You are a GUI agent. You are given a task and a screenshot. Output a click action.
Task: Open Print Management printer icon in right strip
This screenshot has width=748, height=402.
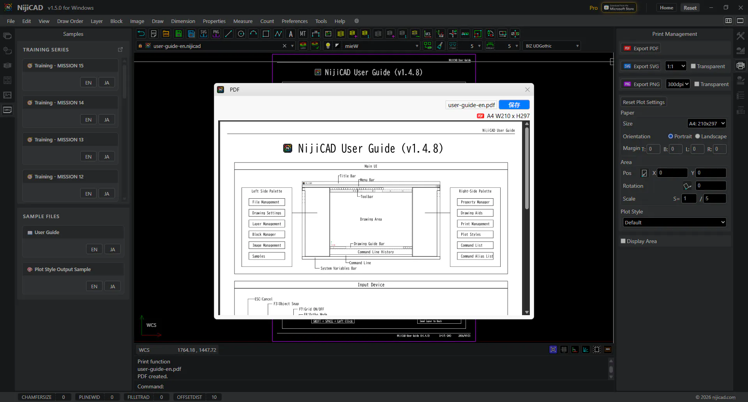point(740,65)
